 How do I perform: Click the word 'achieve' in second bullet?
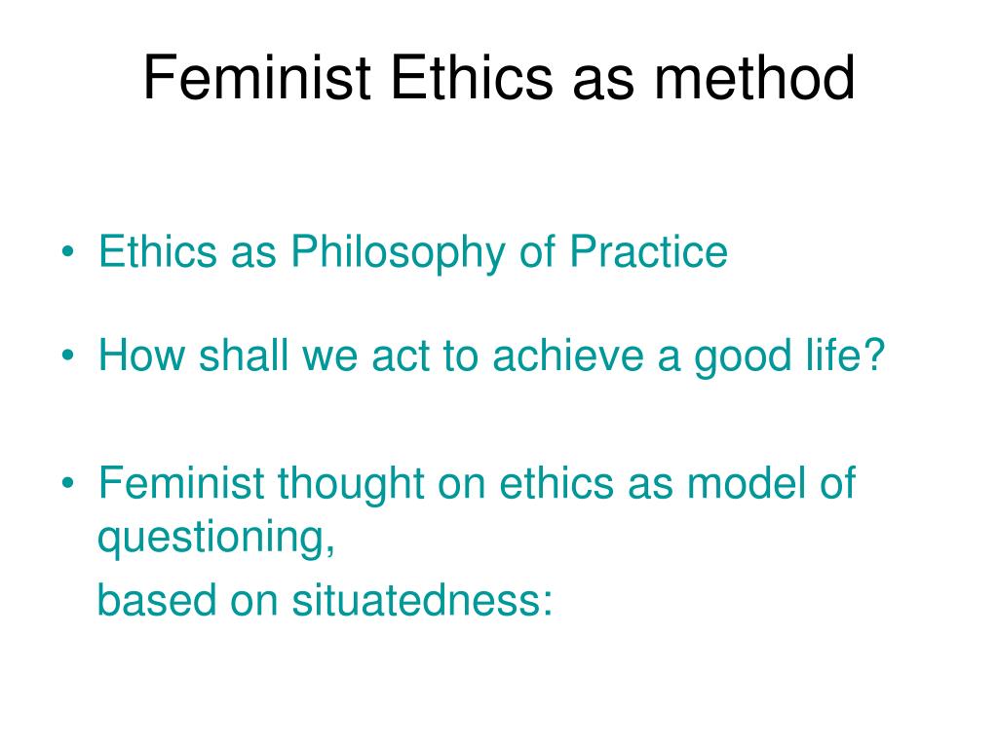[568, 355]
